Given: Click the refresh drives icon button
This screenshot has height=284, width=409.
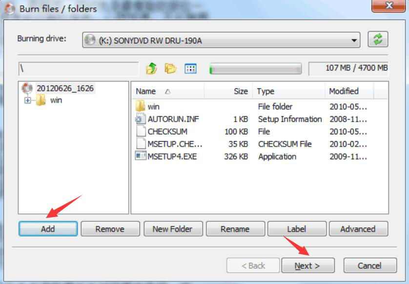Looking at the screenshot, I should [x=378, y=40].
